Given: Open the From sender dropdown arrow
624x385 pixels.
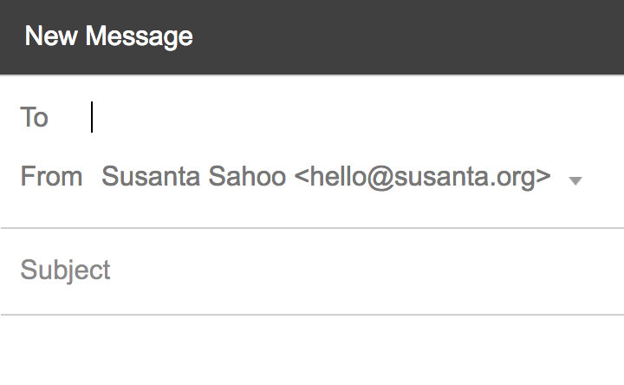Looking at the screenshot, I should [x=575, y=180].
